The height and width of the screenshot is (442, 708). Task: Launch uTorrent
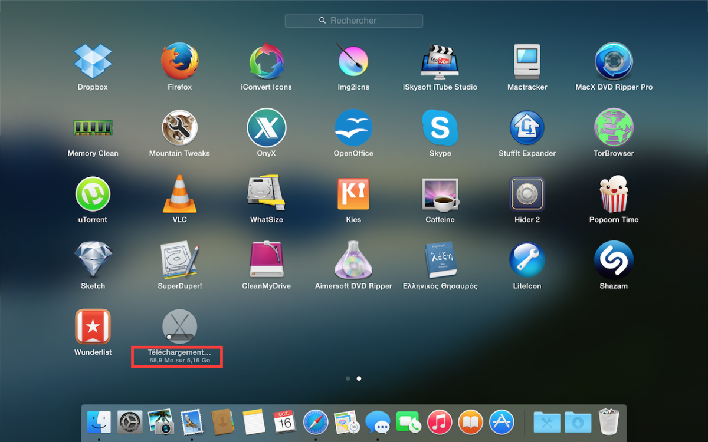point(93,194)
